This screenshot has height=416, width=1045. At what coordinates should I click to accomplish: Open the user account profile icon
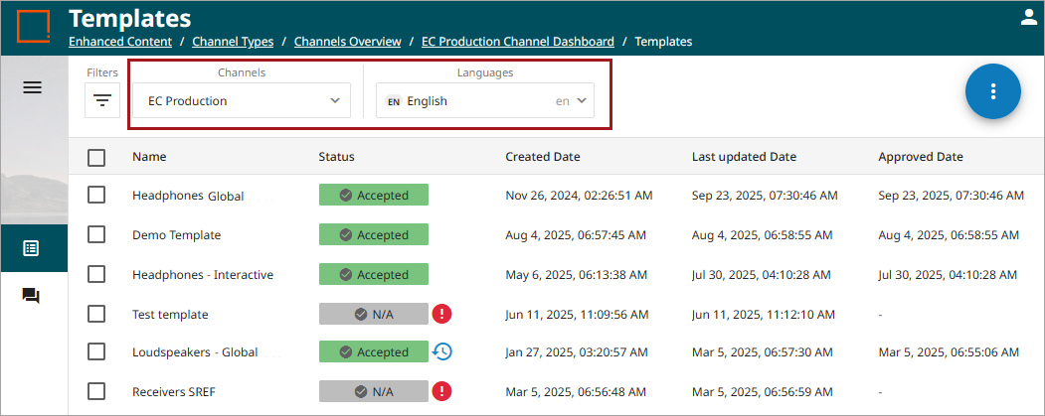pyautogui.click(x=1028, y=17)
